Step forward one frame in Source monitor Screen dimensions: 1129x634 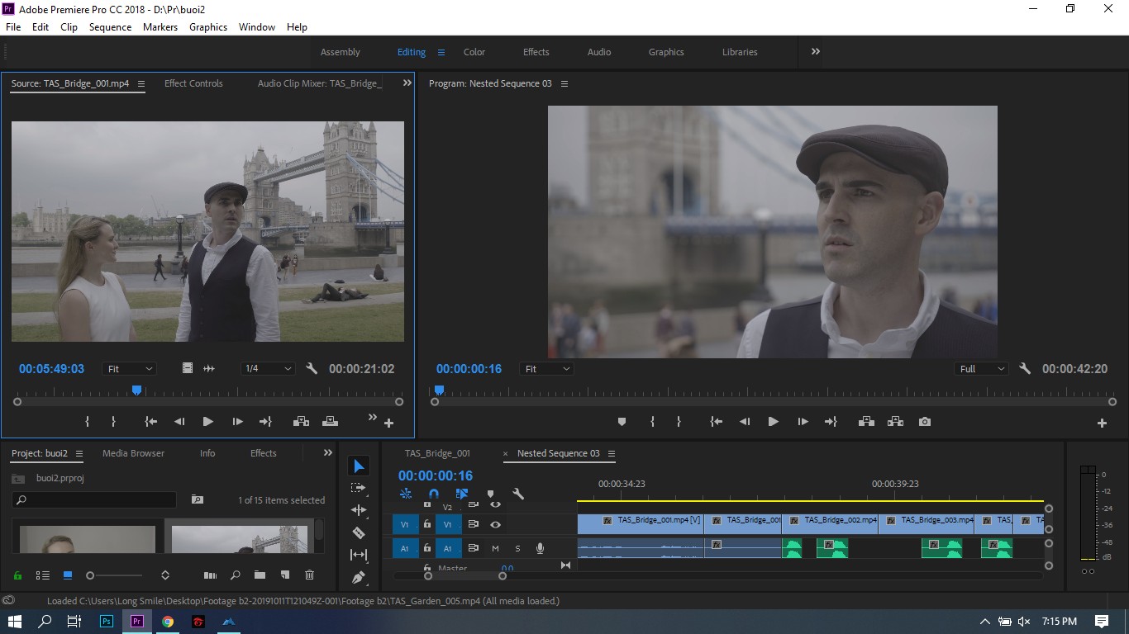[x=237, y=422]
